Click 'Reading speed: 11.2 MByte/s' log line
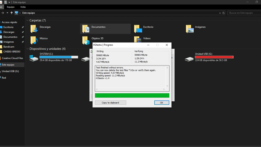 [110, 75]
